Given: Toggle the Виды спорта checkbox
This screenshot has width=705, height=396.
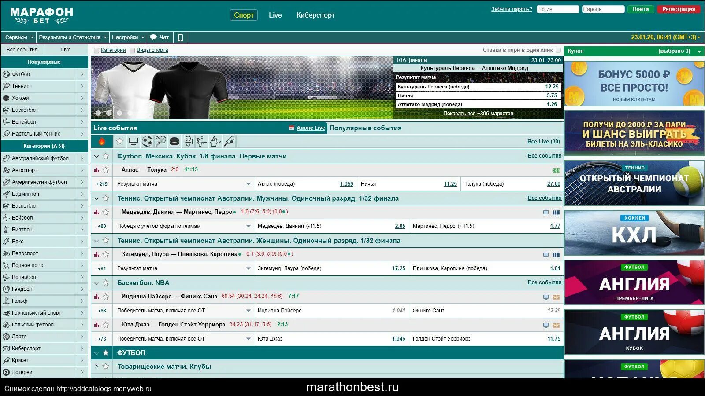Looking at the screenshot, I should pos(132,51).
